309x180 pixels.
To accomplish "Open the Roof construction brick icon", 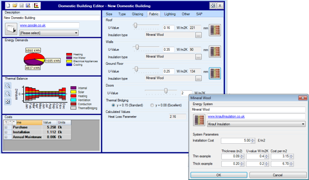I will point(215,30).
